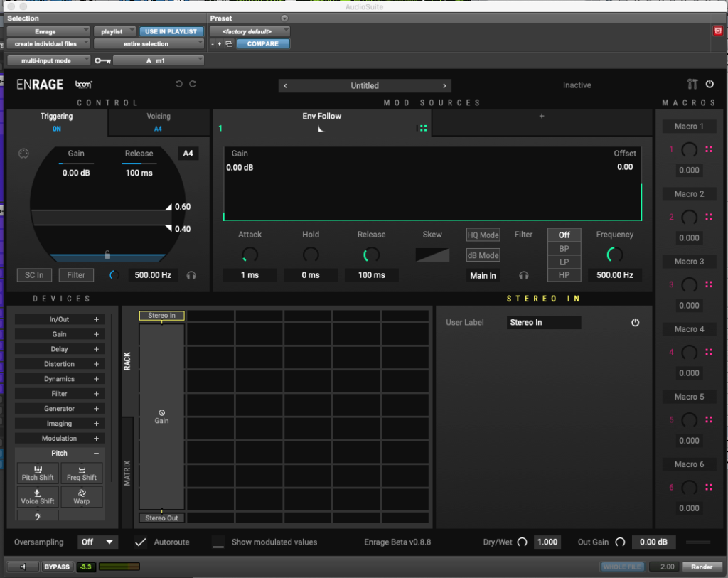Click the User Label text field
Viewport: 728px width, 578px height.
[x=544, y=323]
